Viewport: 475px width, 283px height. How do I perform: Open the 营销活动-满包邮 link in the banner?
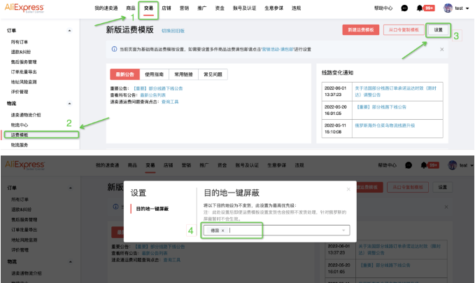(x=278, y=49)
